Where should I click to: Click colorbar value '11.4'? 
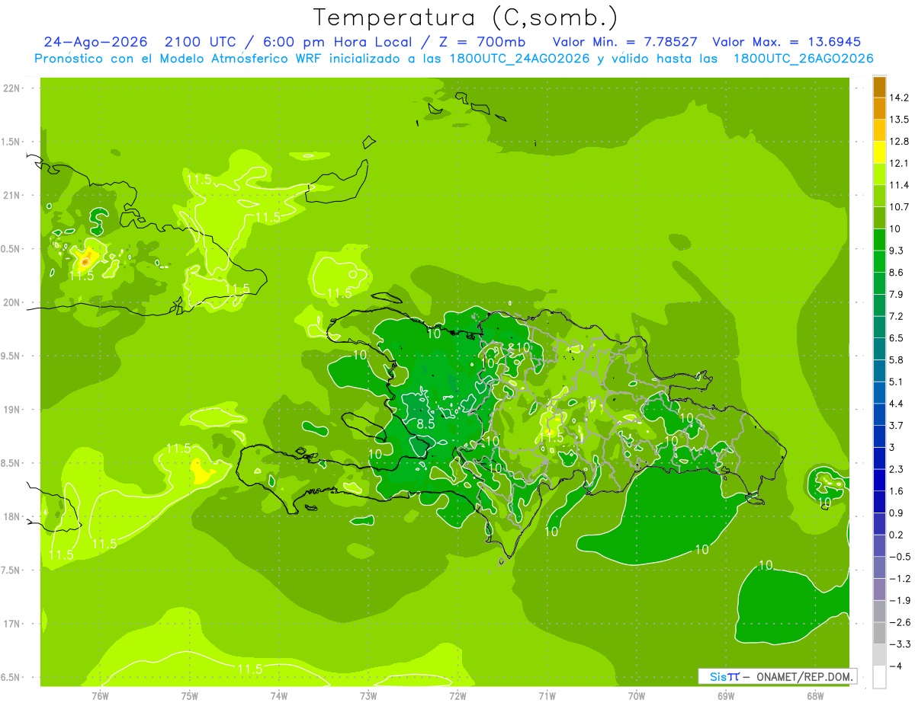tap(900, 185)
